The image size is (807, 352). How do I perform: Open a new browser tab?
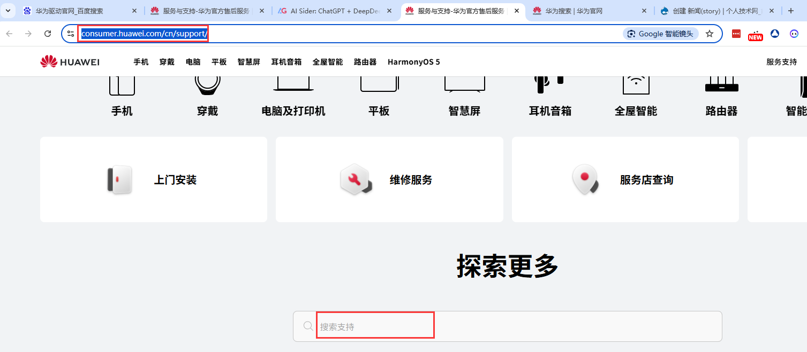coord(791,11)
